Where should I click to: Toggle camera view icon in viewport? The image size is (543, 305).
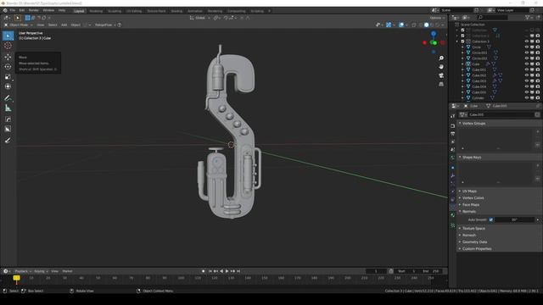pos(441,75)
